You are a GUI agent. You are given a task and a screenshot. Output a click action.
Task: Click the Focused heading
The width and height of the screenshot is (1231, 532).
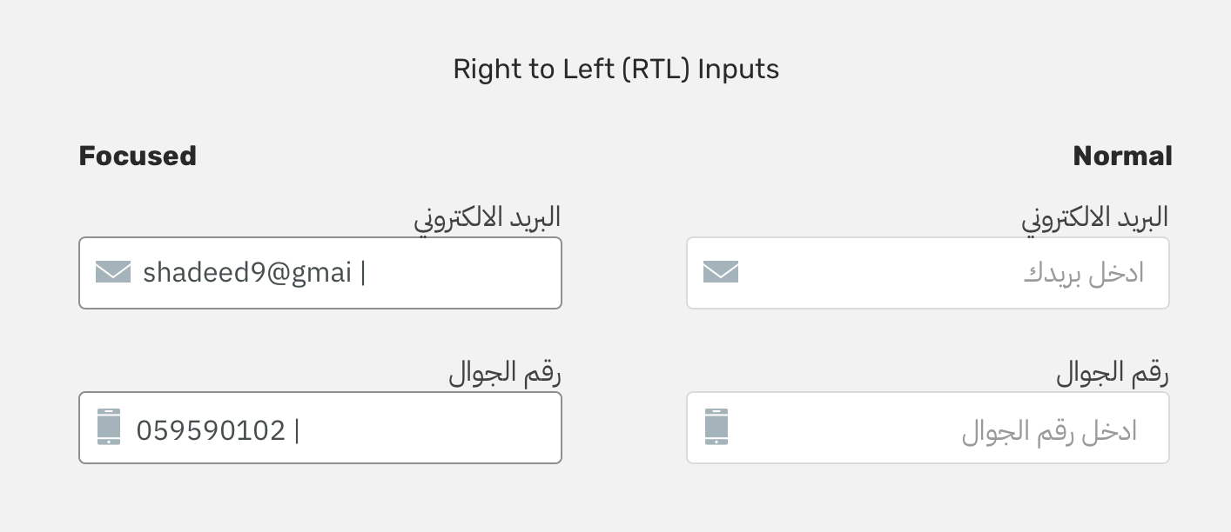pyautogui.click(x=138, y=156)
